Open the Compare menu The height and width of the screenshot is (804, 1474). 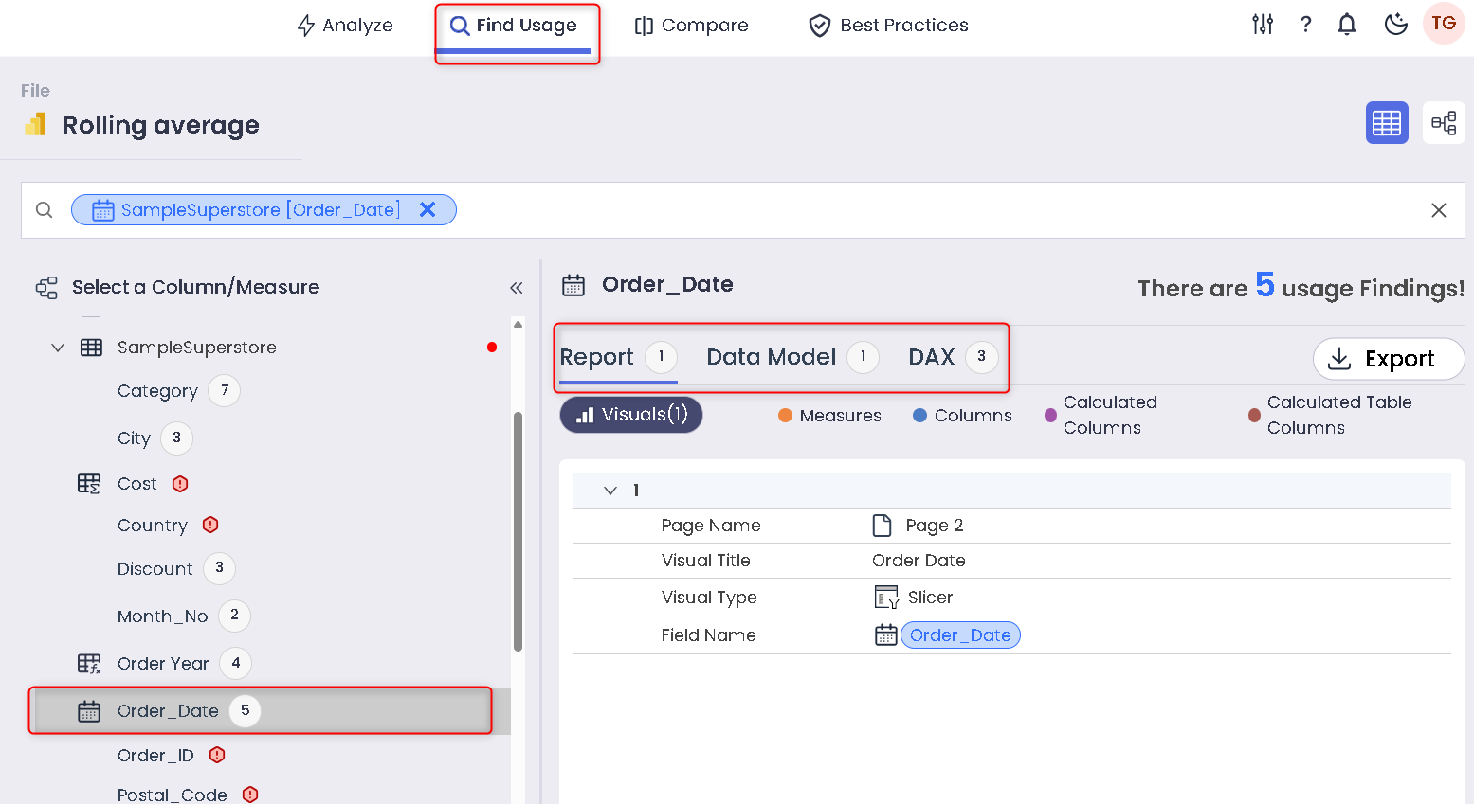tap(691, 26)
